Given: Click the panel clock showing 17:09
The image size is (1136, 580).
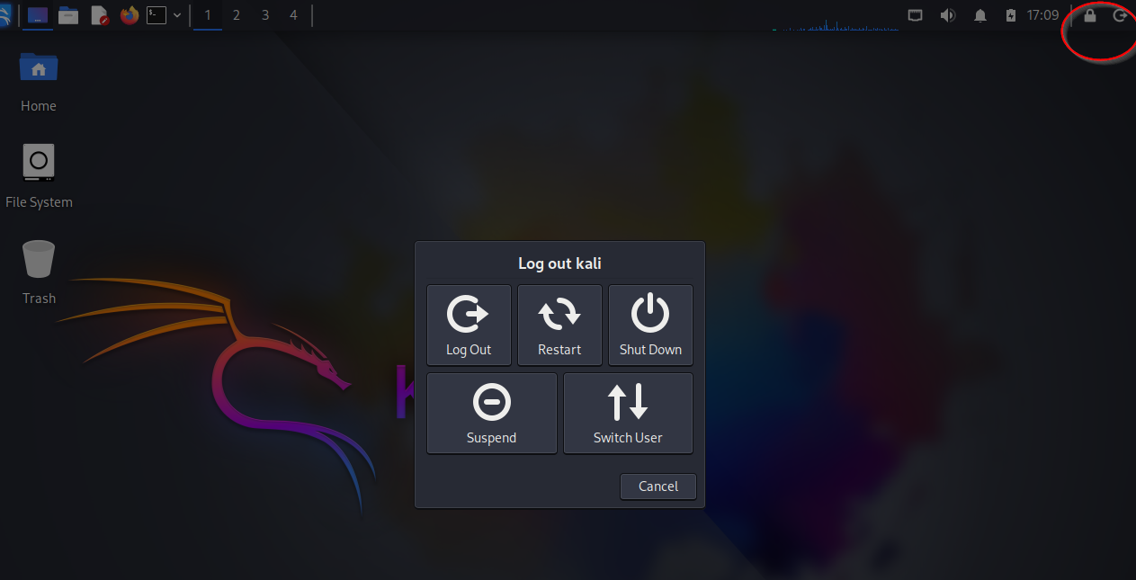Looking at the screenshot, I should pyautogui.click(x=1043, y=15).
